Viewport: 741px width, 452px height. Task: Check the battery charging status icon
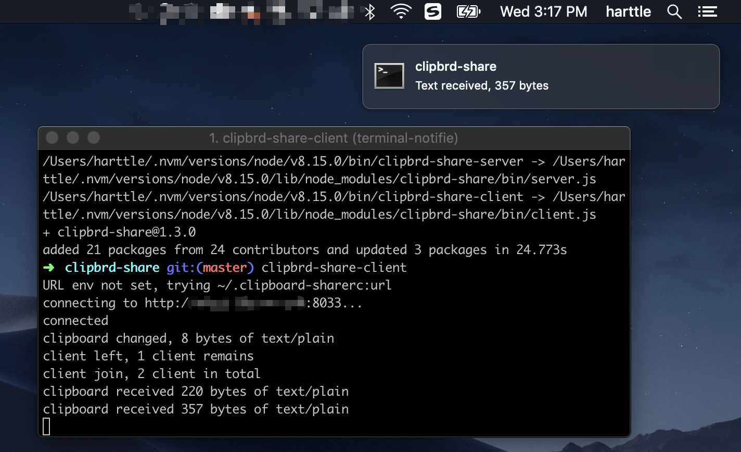468,11
